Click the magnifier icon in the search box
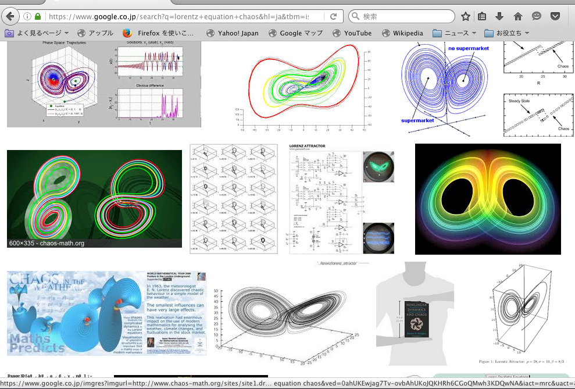Screen dimensions: 575x389 [x=355, y=16]
